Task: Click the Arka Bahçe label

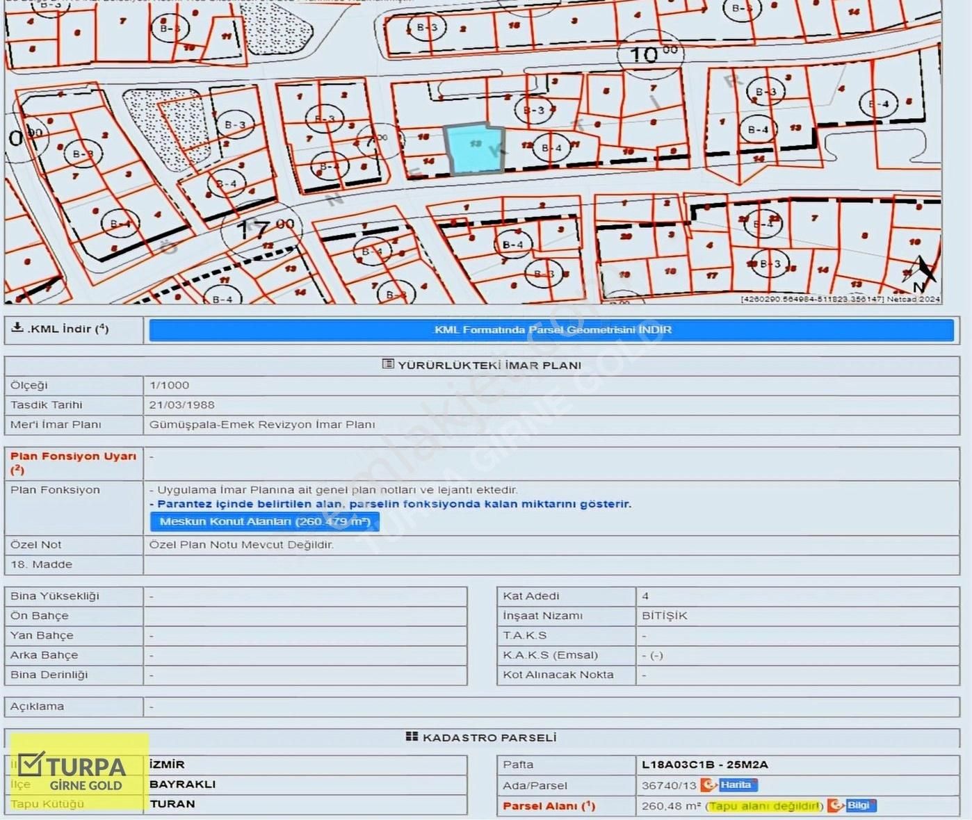Action: click(44, 655)
